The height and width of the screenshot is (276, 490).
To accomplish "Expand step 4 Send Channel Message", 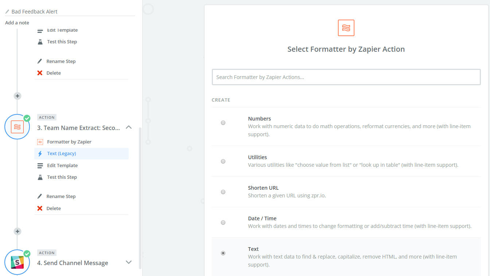I will (129, 262).
